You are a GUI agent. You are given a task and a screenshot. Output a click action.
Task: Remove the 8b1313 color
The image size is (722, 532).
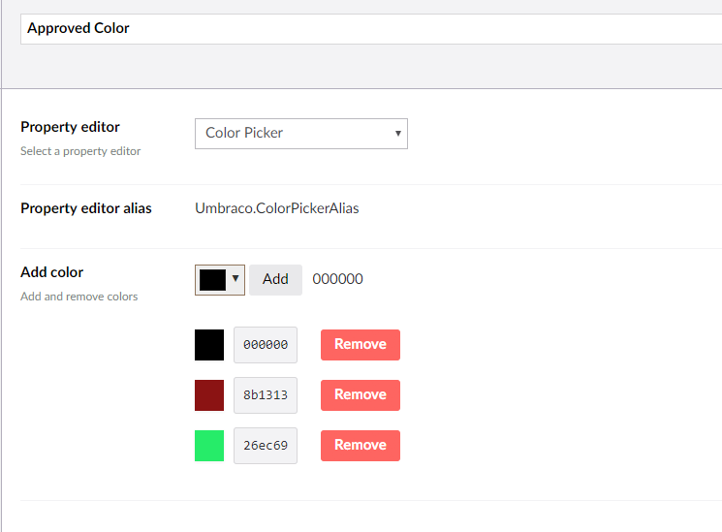[361, 395]
